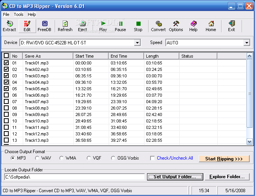This screenshot has height=196, width=255.
Task: Click Explore Folder button
Action: (x=227, y=177)
